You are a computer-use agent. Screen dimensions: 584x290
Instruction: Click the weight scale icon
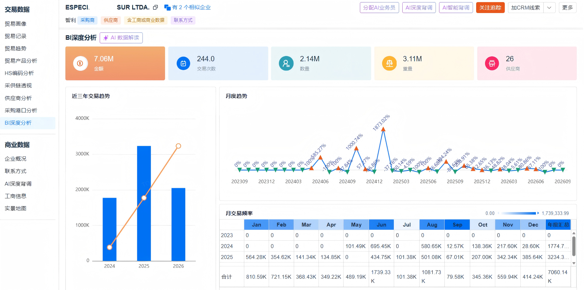coord(389,63)
